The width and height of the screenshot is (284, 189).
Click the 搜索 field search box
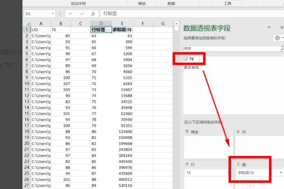227,48
